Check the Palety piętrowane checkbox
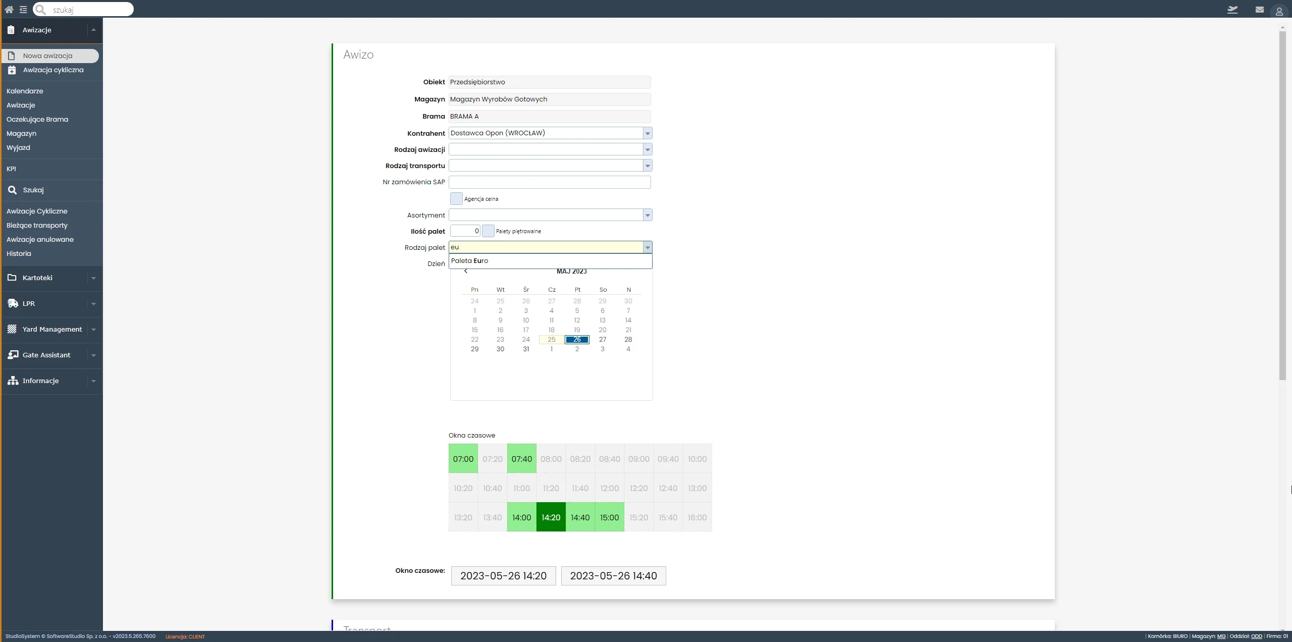 pyautogui.click(x=488, y=231)
